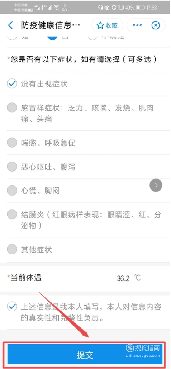Screen dimensions: 171x369
Task: Tap the battery icon in status bar
Action: pyautogui.click(x=140, y=8)
